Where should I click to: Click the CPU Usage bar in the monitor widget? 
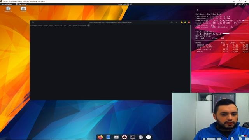[x=232, y=25]
